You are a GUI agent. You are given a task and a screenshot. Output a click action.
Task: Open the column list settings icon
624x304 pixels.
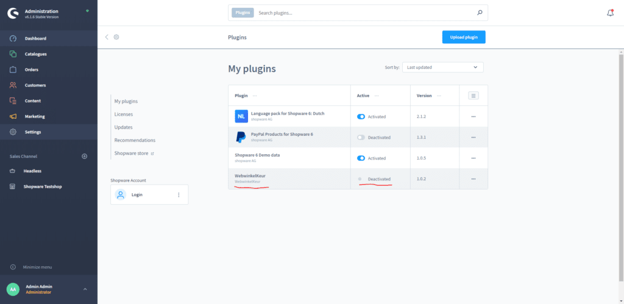point(473,96)
